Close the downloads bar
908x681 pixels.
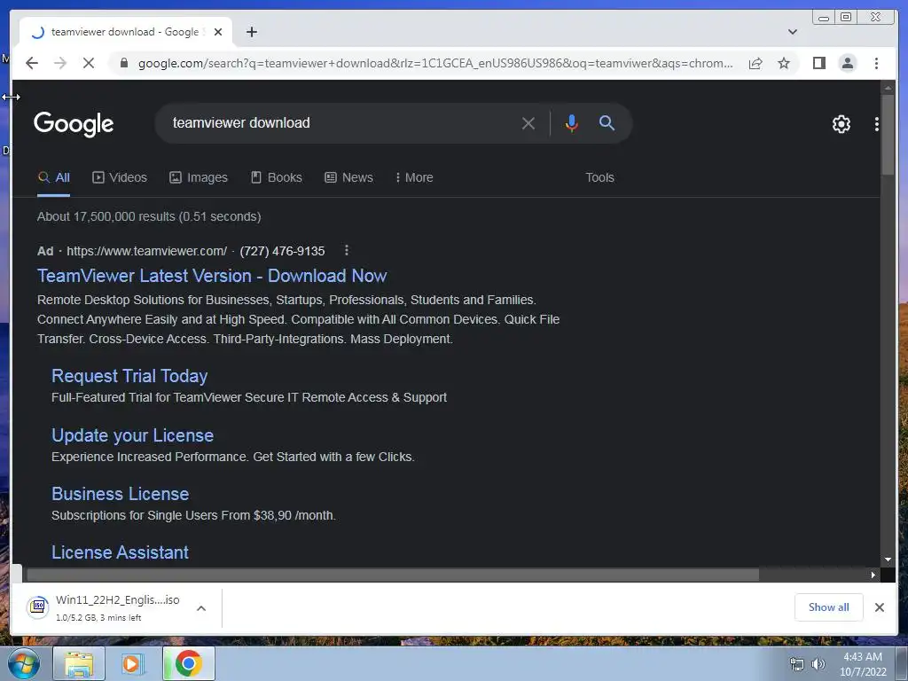click(x=879, y=607)
